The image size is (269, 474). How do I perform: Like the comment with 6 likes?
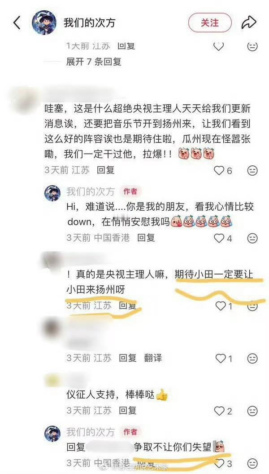tap(223, 170)
